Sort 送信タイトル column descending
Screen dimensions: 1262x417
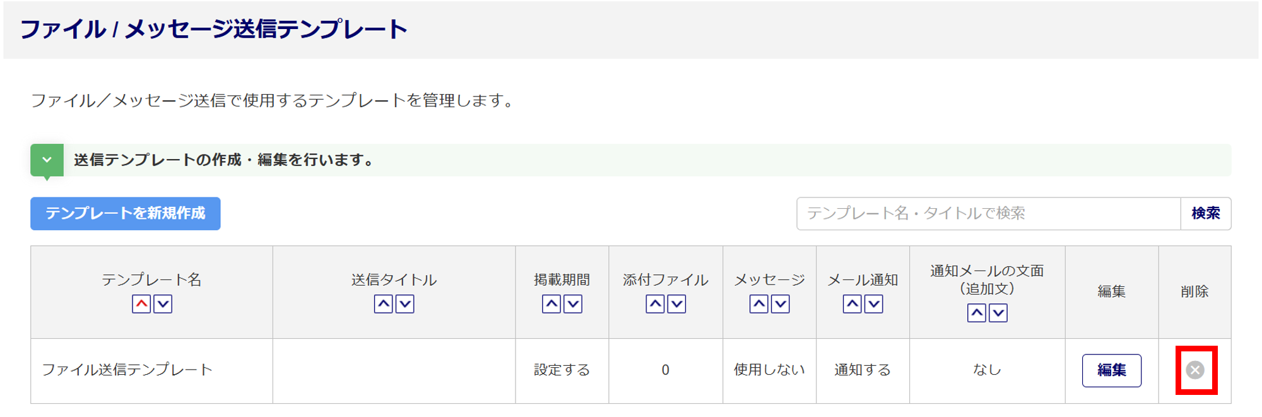404,304
